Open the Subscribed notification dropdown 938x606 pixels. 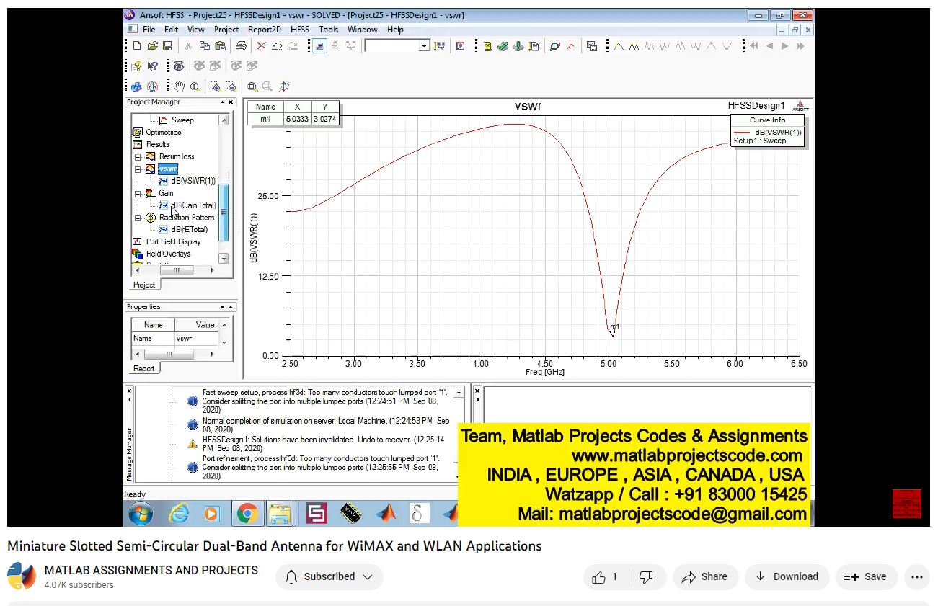click(x=329, y=576)
